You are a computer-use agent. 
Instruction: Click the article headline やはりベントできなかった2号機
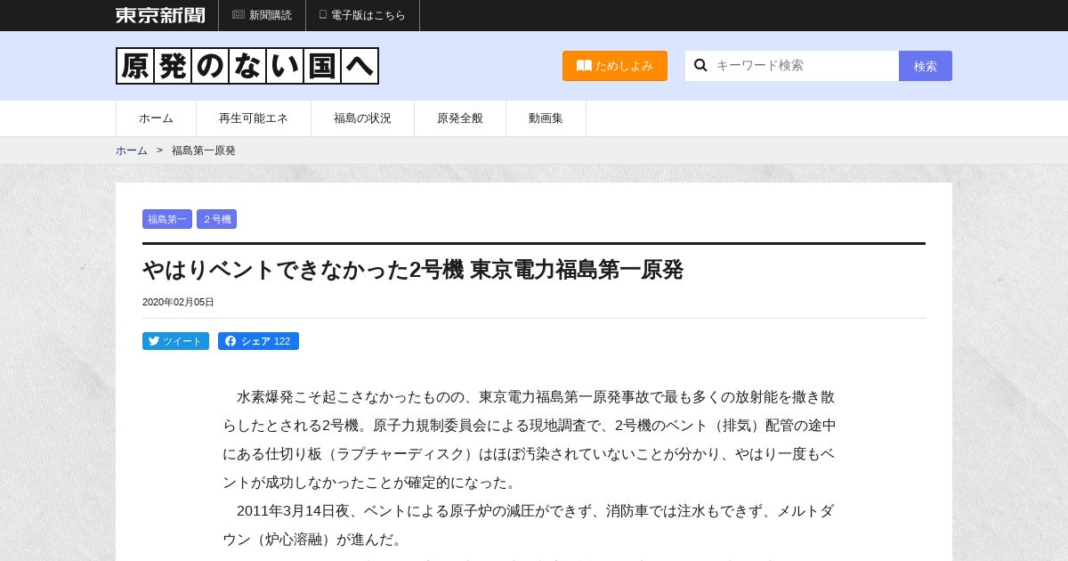coord(413,270)
